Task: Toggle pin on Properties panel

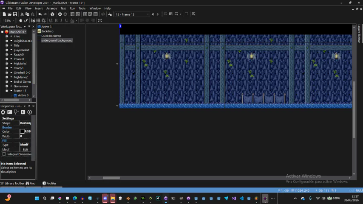Action: (29, 106)
